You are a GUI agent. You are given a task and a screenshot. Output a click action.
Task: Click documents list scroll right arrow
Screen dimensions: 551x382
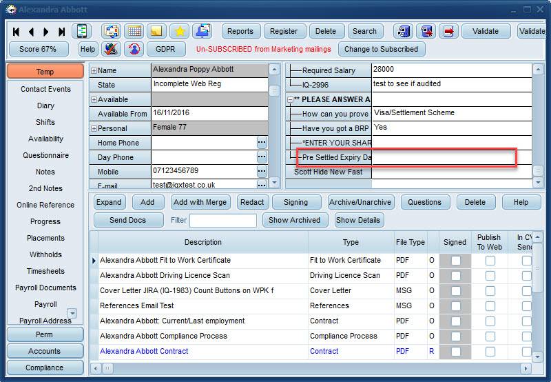click(526, 368)
